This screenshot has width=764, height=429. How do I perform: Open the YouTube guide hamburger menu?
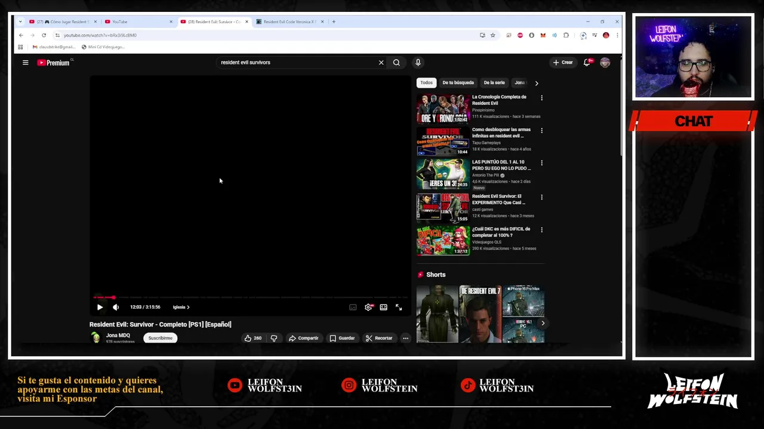coord(25,63)
